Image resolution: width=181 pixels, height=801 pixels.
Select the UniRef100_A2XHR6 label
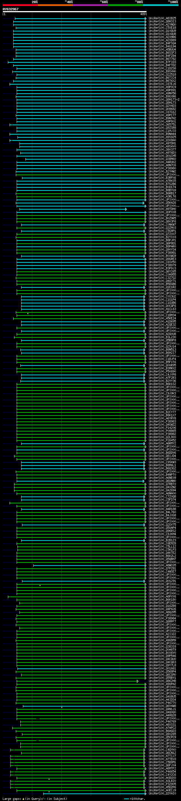[x=162, y=37]
